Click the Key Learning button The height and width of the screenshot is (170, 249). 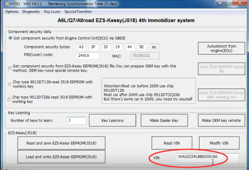pyautogui.click(x=112, y=120)
